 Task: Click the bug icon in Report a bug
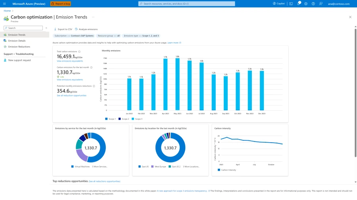[x=53, y=4]
